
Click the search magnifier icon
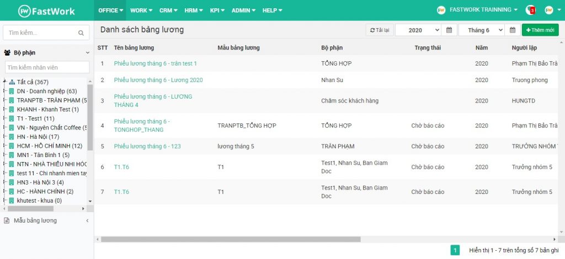pos(81,33)
